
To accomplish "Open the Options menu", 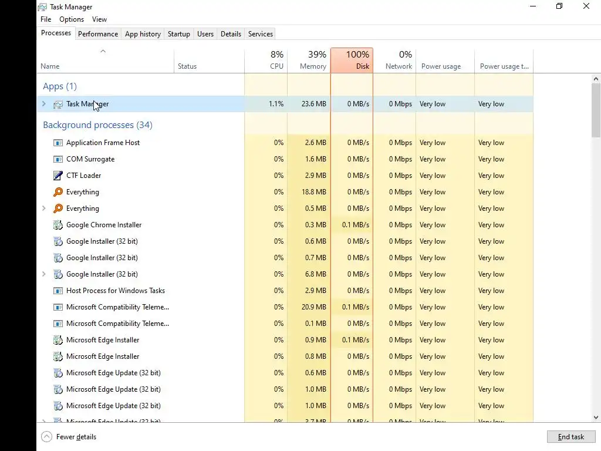I will click(x=72, y=19).
